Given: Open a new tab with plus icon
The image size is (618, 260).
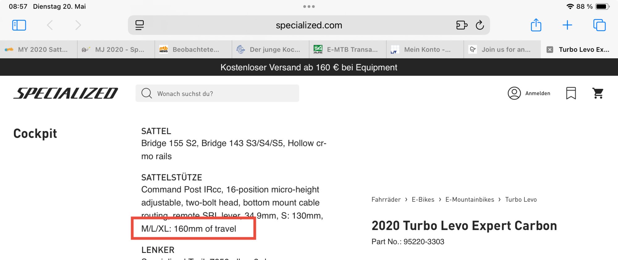Looking at the screenshot, I should [x=567, y=25].
